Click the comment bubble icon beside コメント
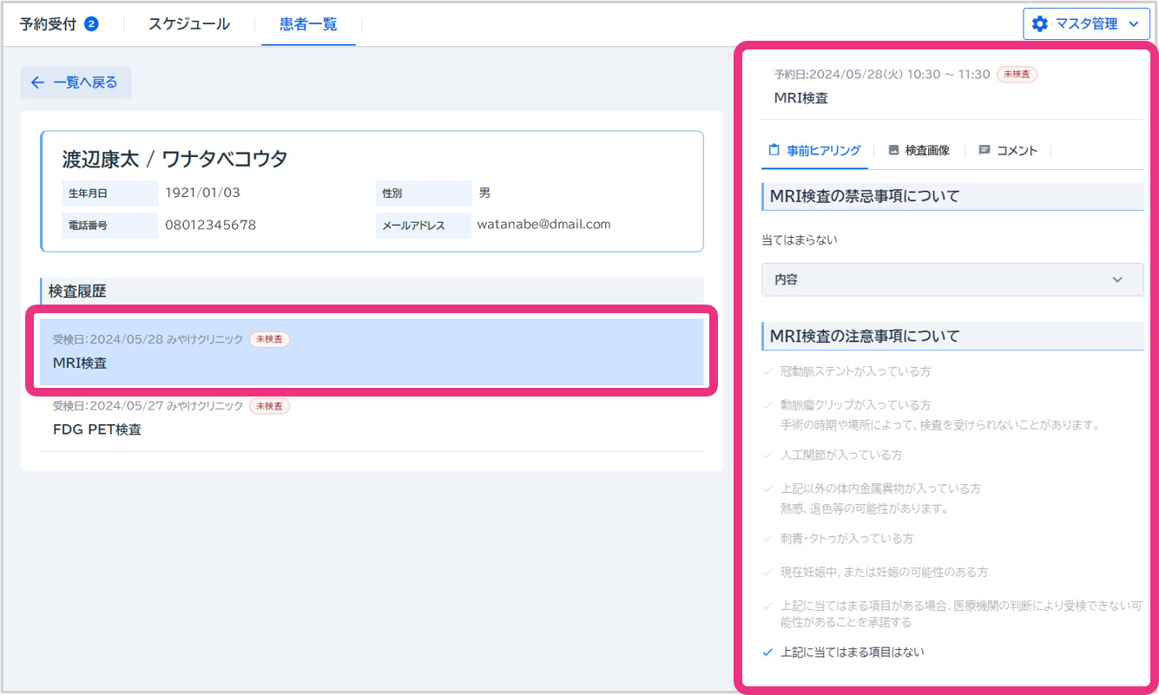The height and width of the screenshot is (695, 1159). pyautogui.click(x=984, y=150)
